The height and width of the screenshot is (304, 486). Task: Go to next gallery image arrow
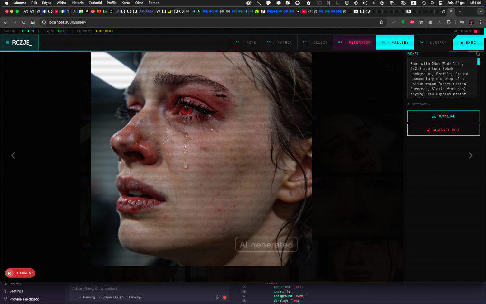(x=471, y=155)
